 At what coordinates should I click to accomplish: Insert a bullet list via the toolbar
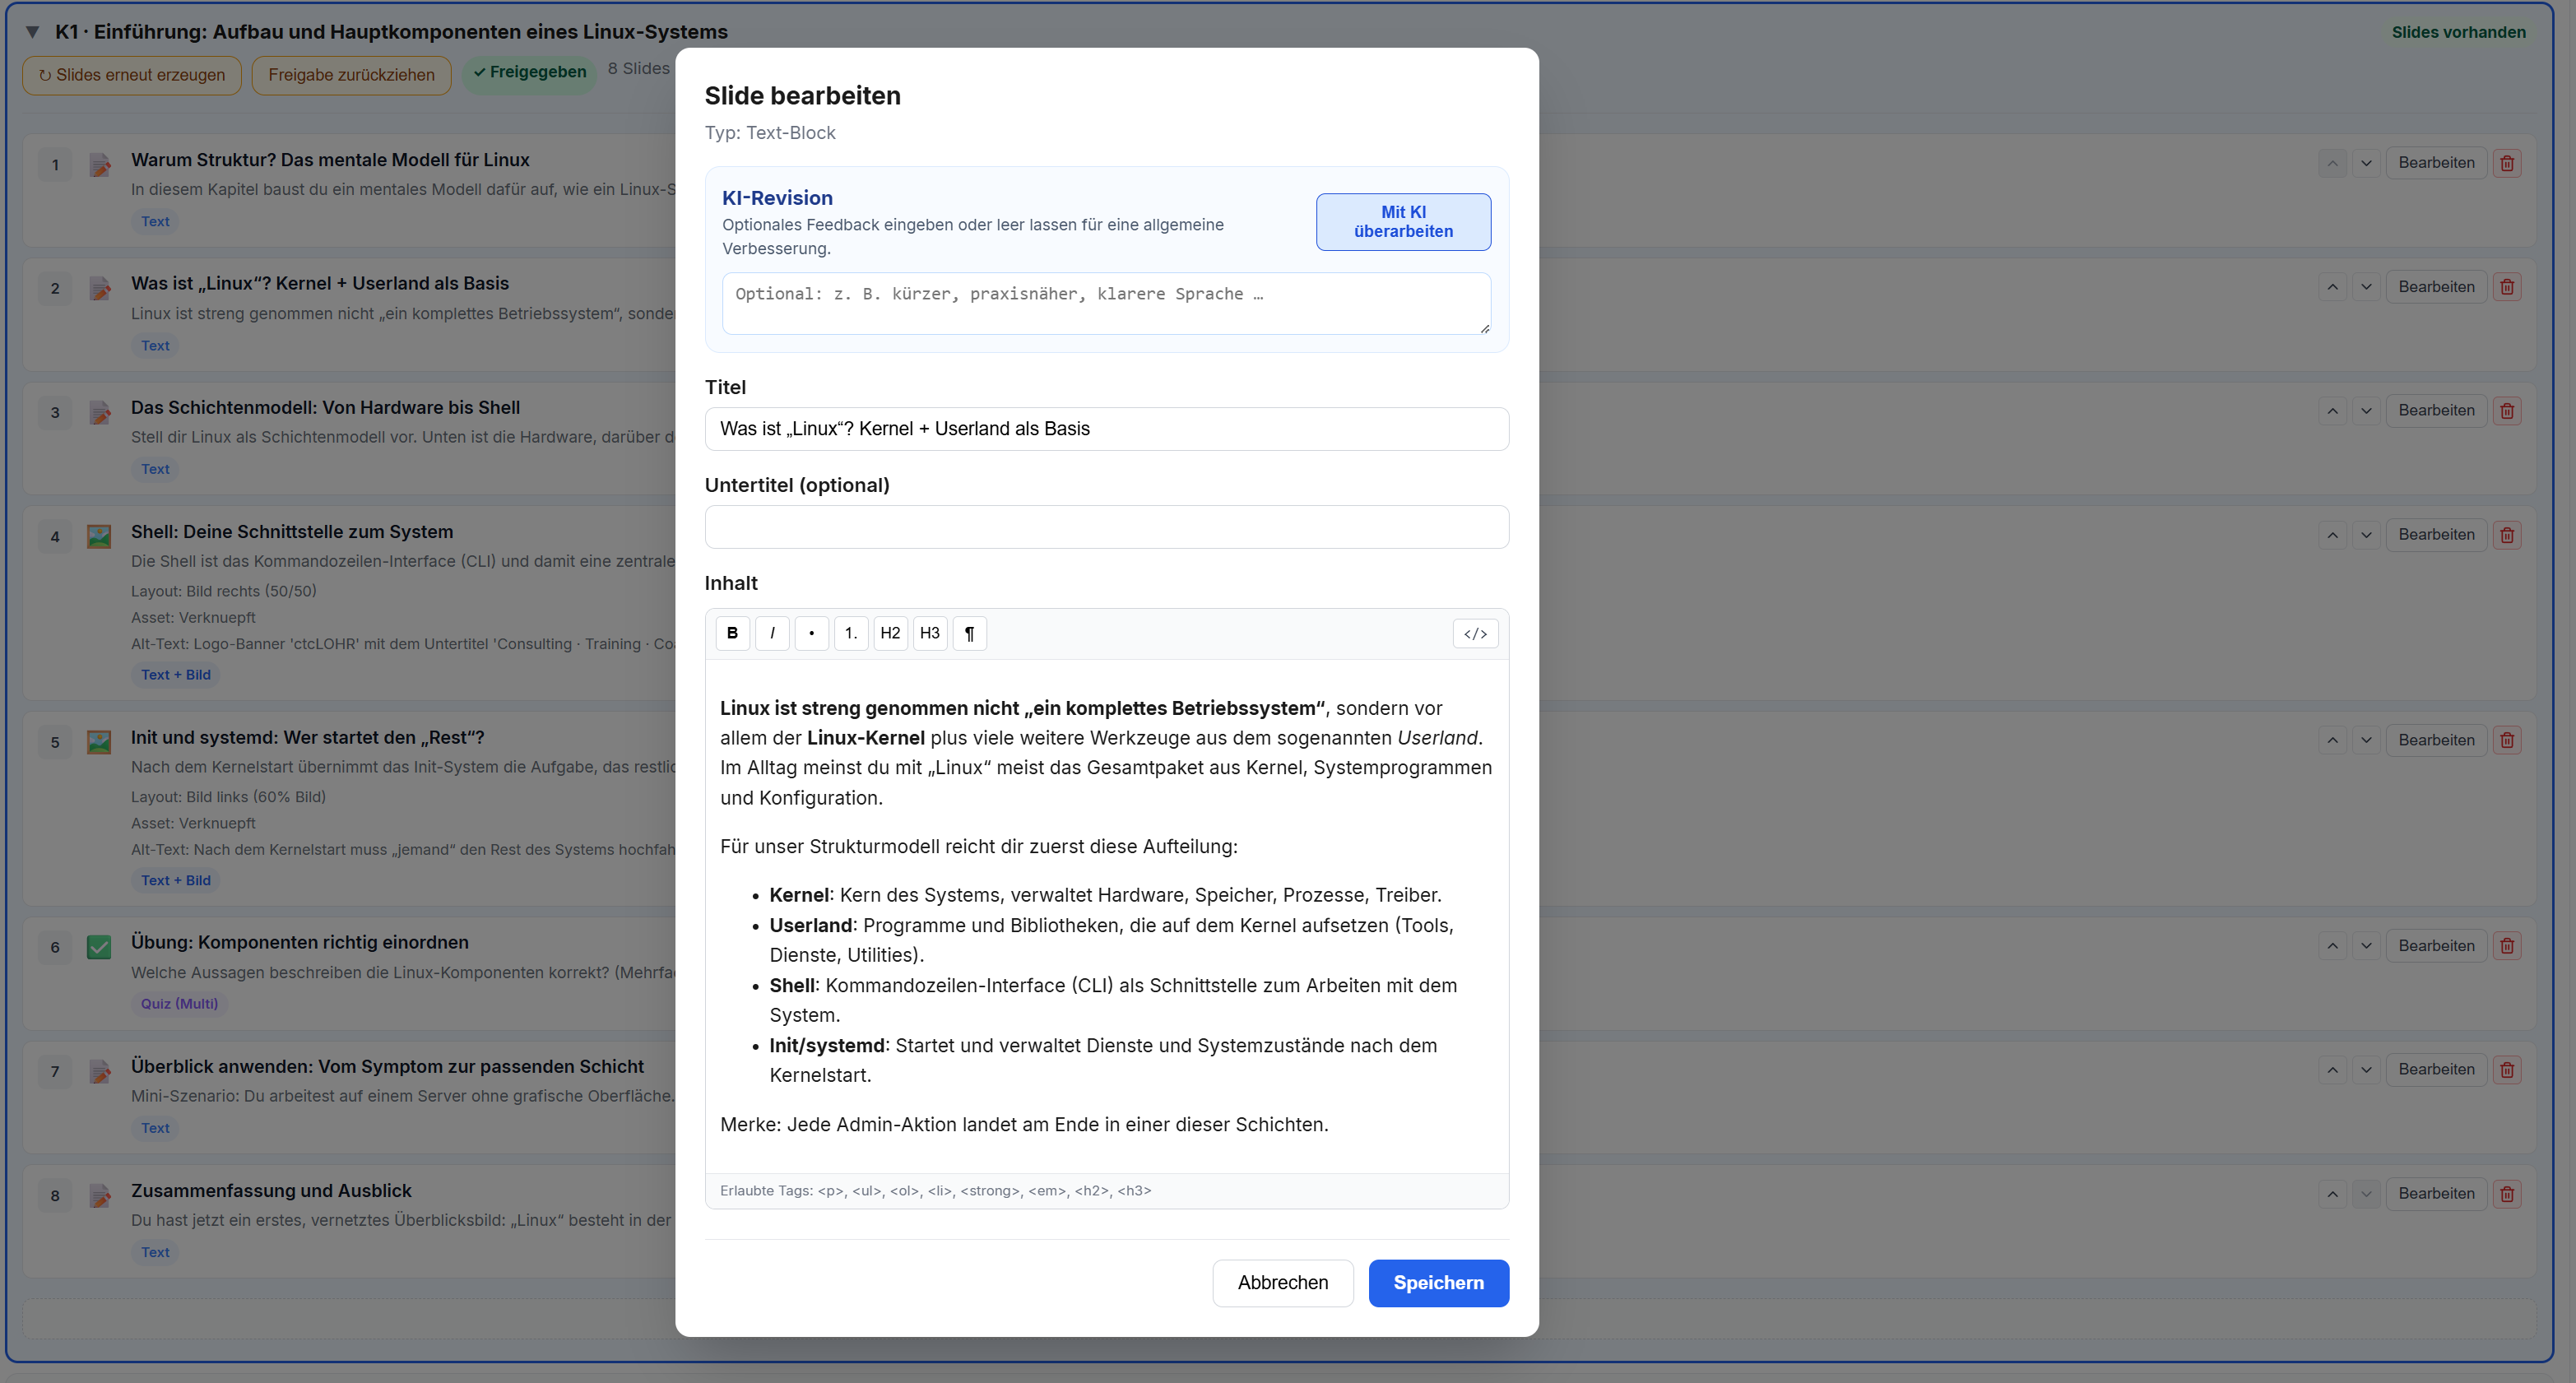pyautogui.click(x=811, y=633)
